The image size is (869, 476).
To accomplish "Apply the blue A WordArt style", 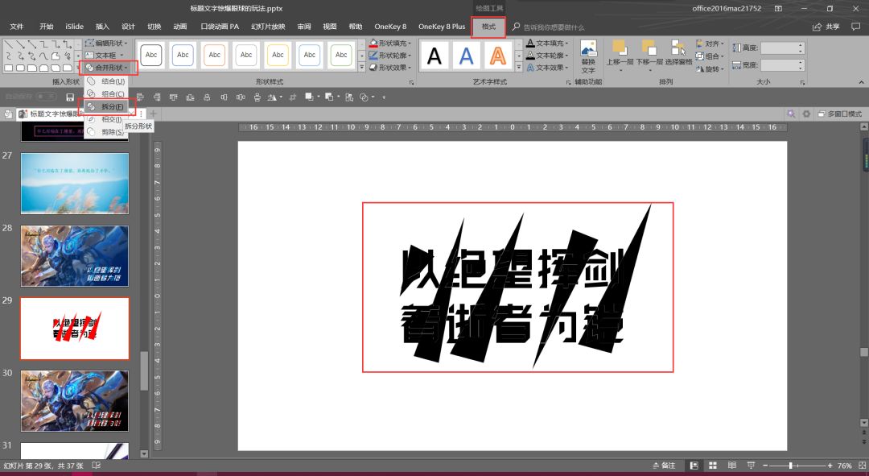I will (x=466, y=56).
